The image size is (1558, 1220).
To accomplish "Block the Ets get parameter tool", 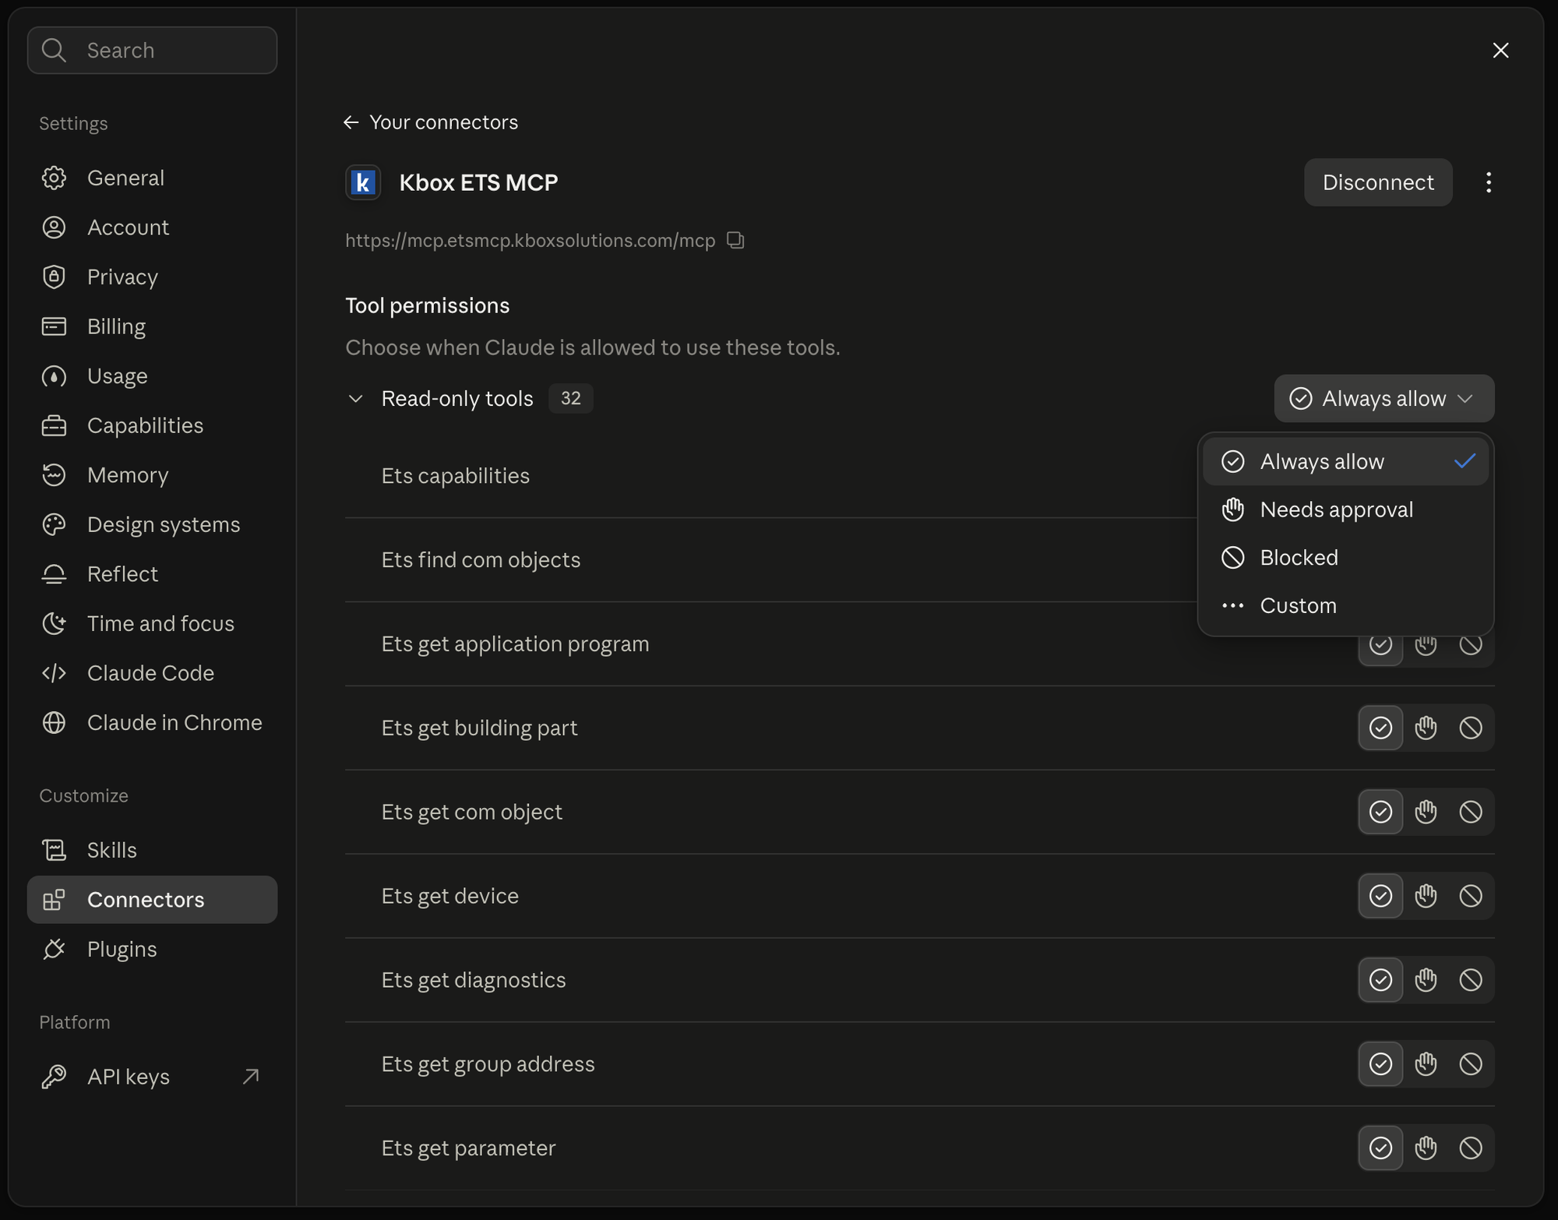I will 1471,1148.
